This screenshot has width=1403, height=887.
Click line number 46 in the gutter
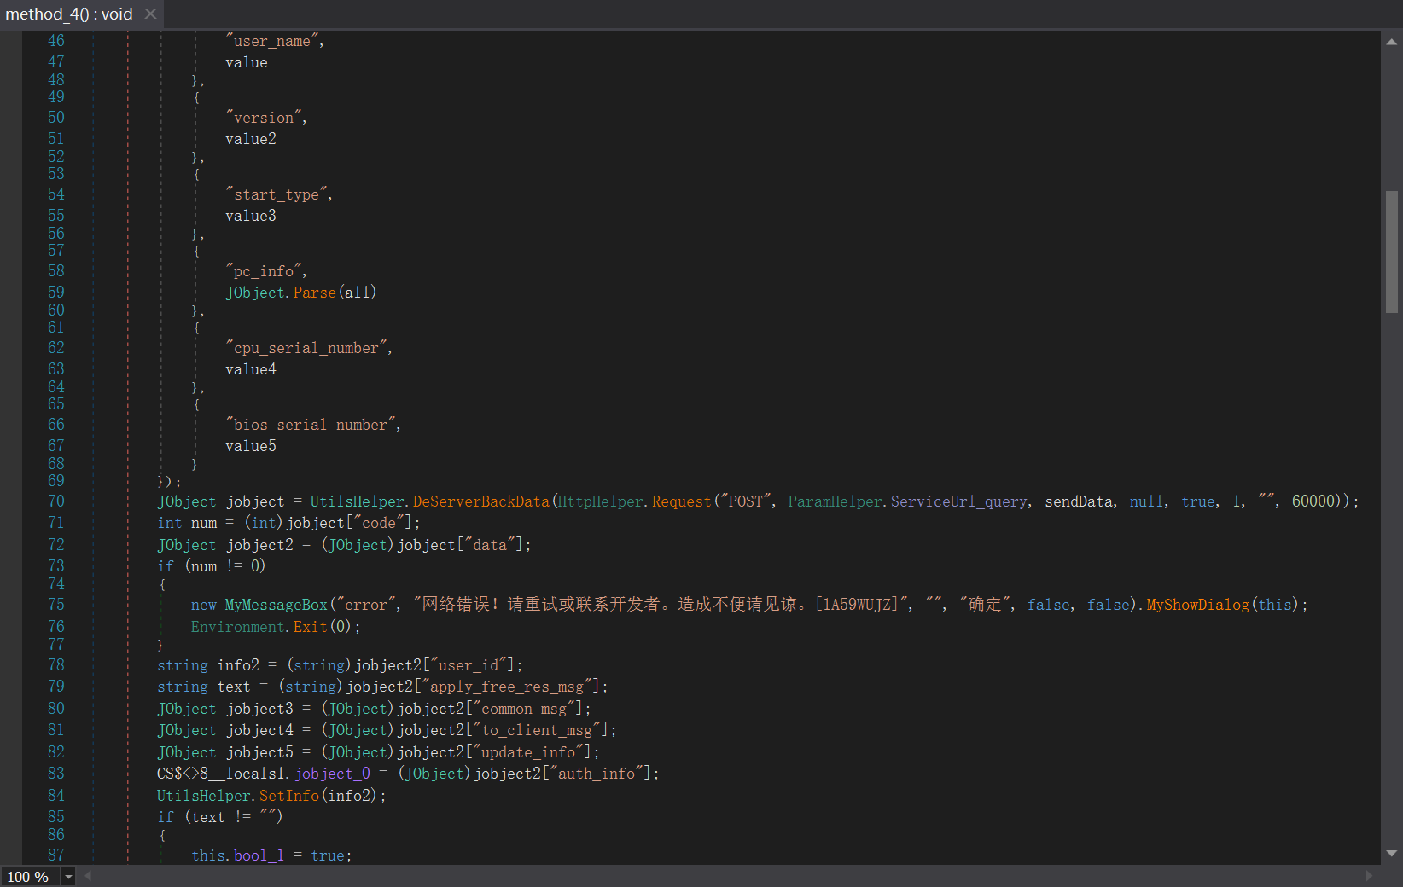56,41
